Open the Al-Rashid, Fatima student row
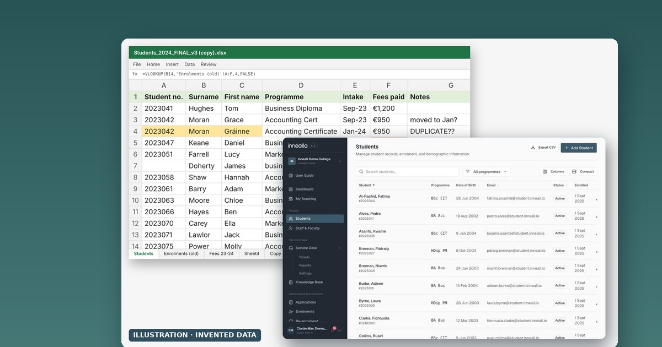 476,198
